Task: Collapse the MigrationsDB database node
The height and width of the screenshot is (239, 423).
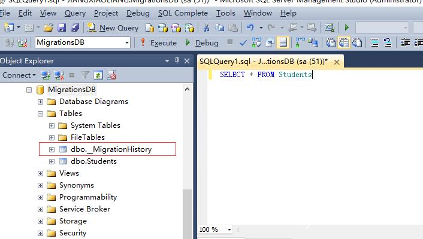Action: 29,90
